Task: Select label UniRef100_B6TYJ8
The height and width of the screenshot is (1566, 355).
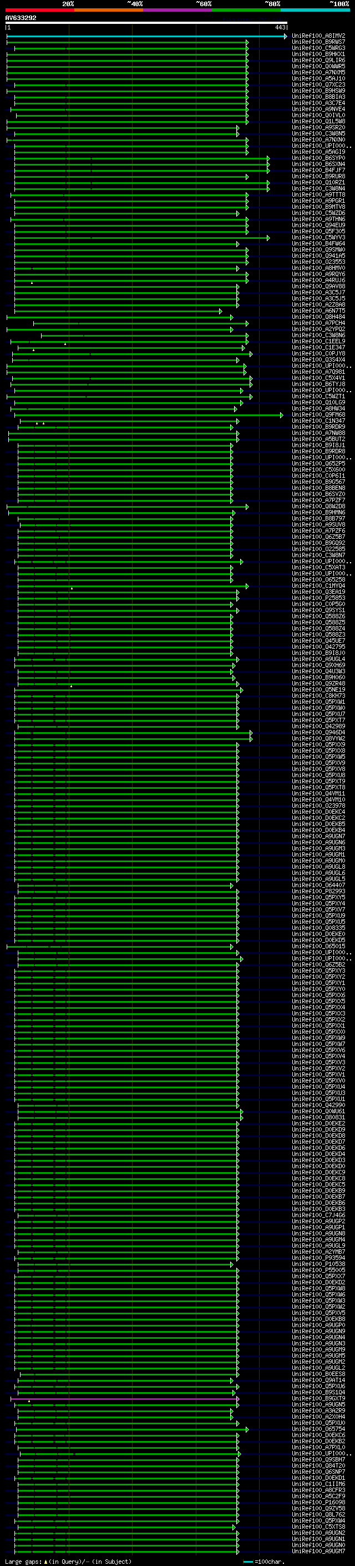Action: [318, 384]
